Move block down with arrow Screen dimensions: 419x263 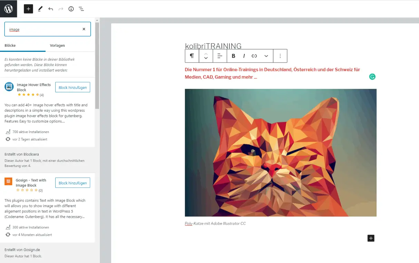point(206,58)
